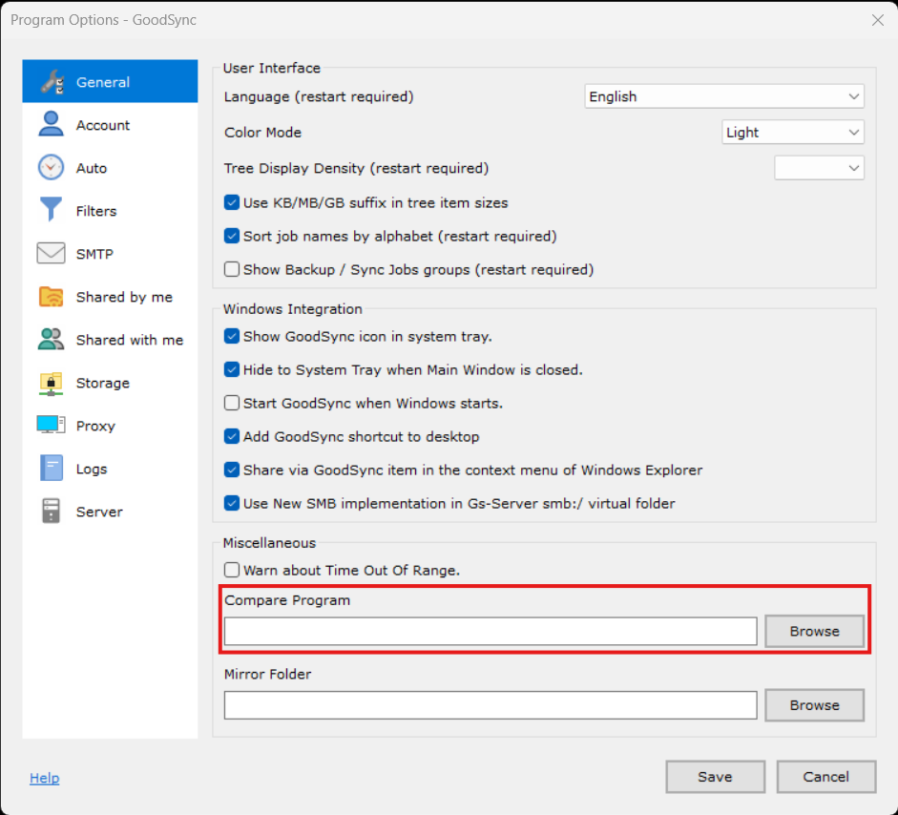The height and width of the screenshot is (815, 898).
Task: Click the Proxy monitor icon
Action: click(51, 426)
